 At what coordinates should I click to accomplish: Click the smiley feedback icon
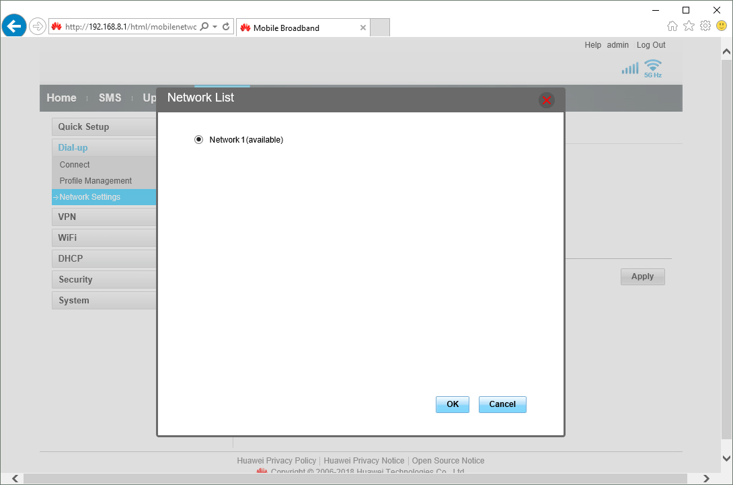pos(720,25)
